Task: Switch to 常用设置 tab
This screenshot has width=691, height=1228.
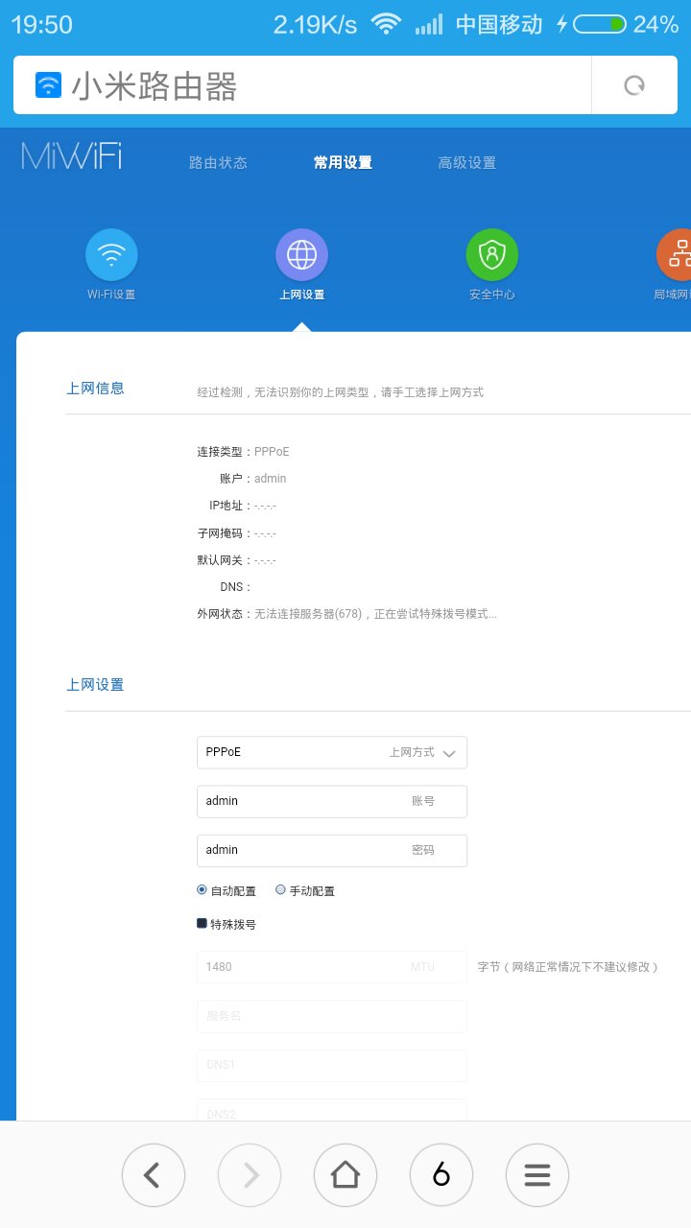Action: [x=343, y=163]
